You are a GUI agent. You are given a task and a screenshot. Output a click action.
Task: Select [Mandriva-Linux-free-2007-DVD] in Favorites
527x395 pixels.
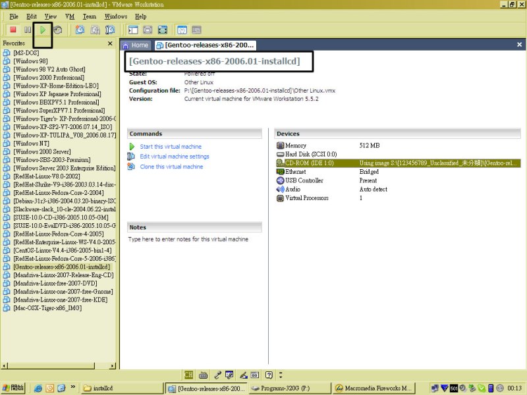point(55,283)
